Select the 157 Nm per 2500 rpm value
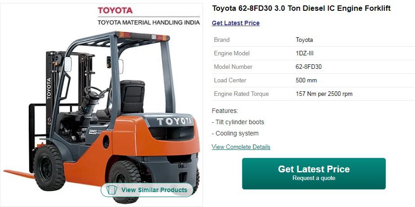Image resolution: width=415 pixels, height=207 pixels. (x=324, y=94)
